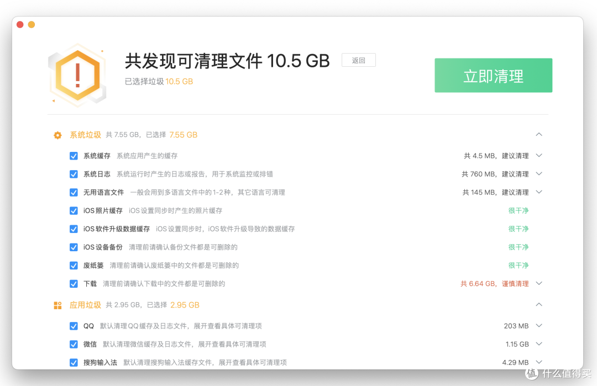Click the iOS 软件升级数据缓存 label

pyautogui.click(x=117, y=229)
